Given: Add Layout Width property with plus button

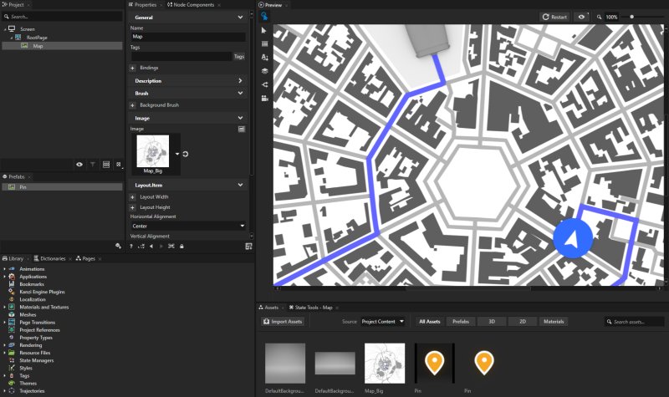Looking at the screenshot, I should (132, 196).
